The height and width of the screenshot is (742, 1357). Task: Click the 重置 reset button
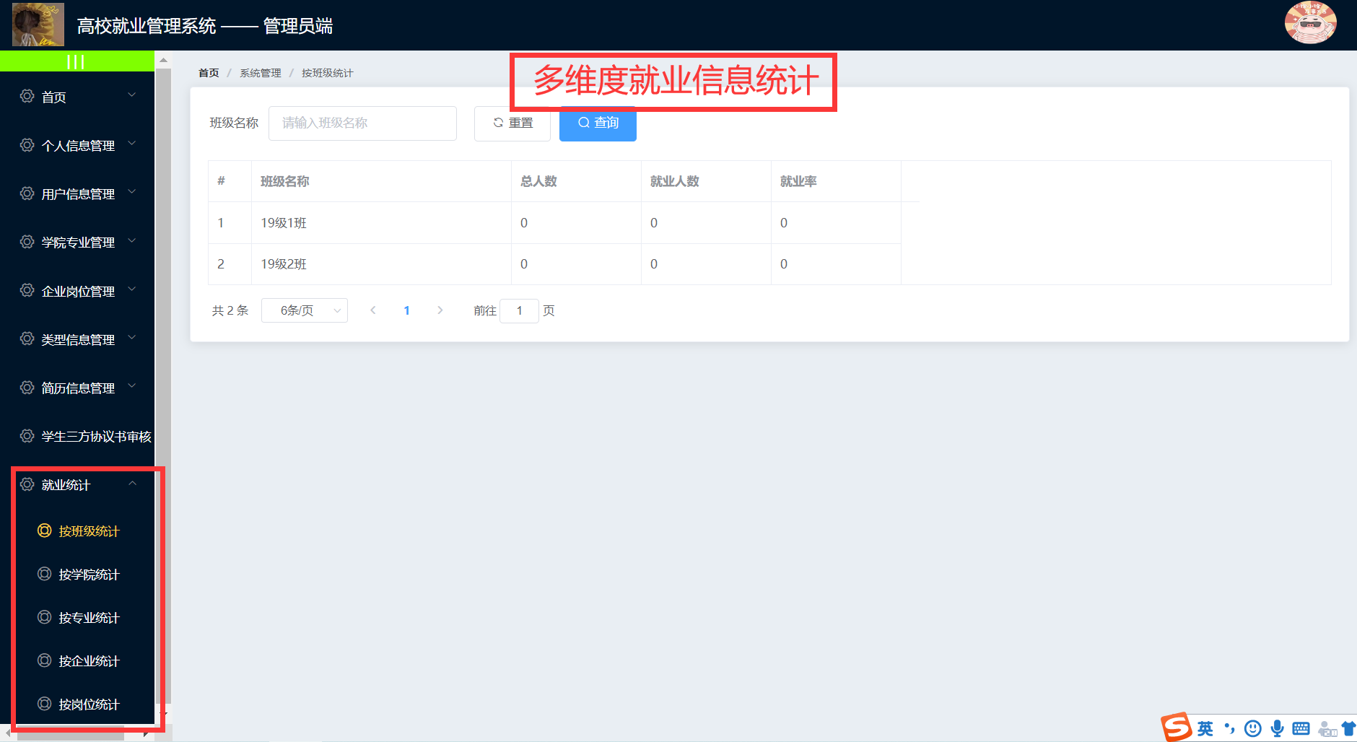point(512,123)
